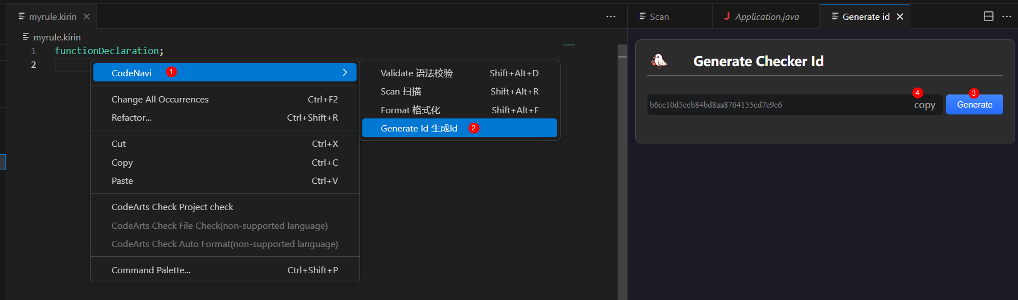Image resolution: width=1018 pixels, height=300 pixels.
Task: Open left editor group more actions menu
Action: tap(611, 17)
